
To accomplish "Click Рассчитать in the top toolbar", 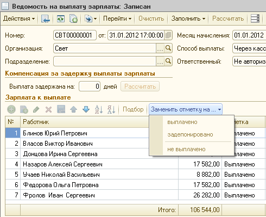I will (228, 18).
